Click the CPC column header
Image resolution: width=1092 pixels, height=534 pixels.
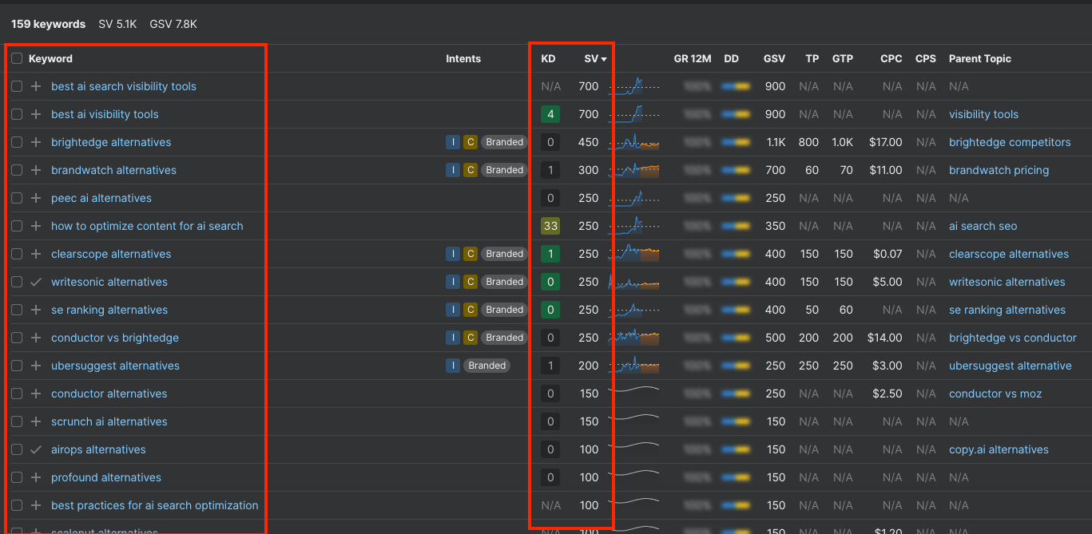point(891,58)
